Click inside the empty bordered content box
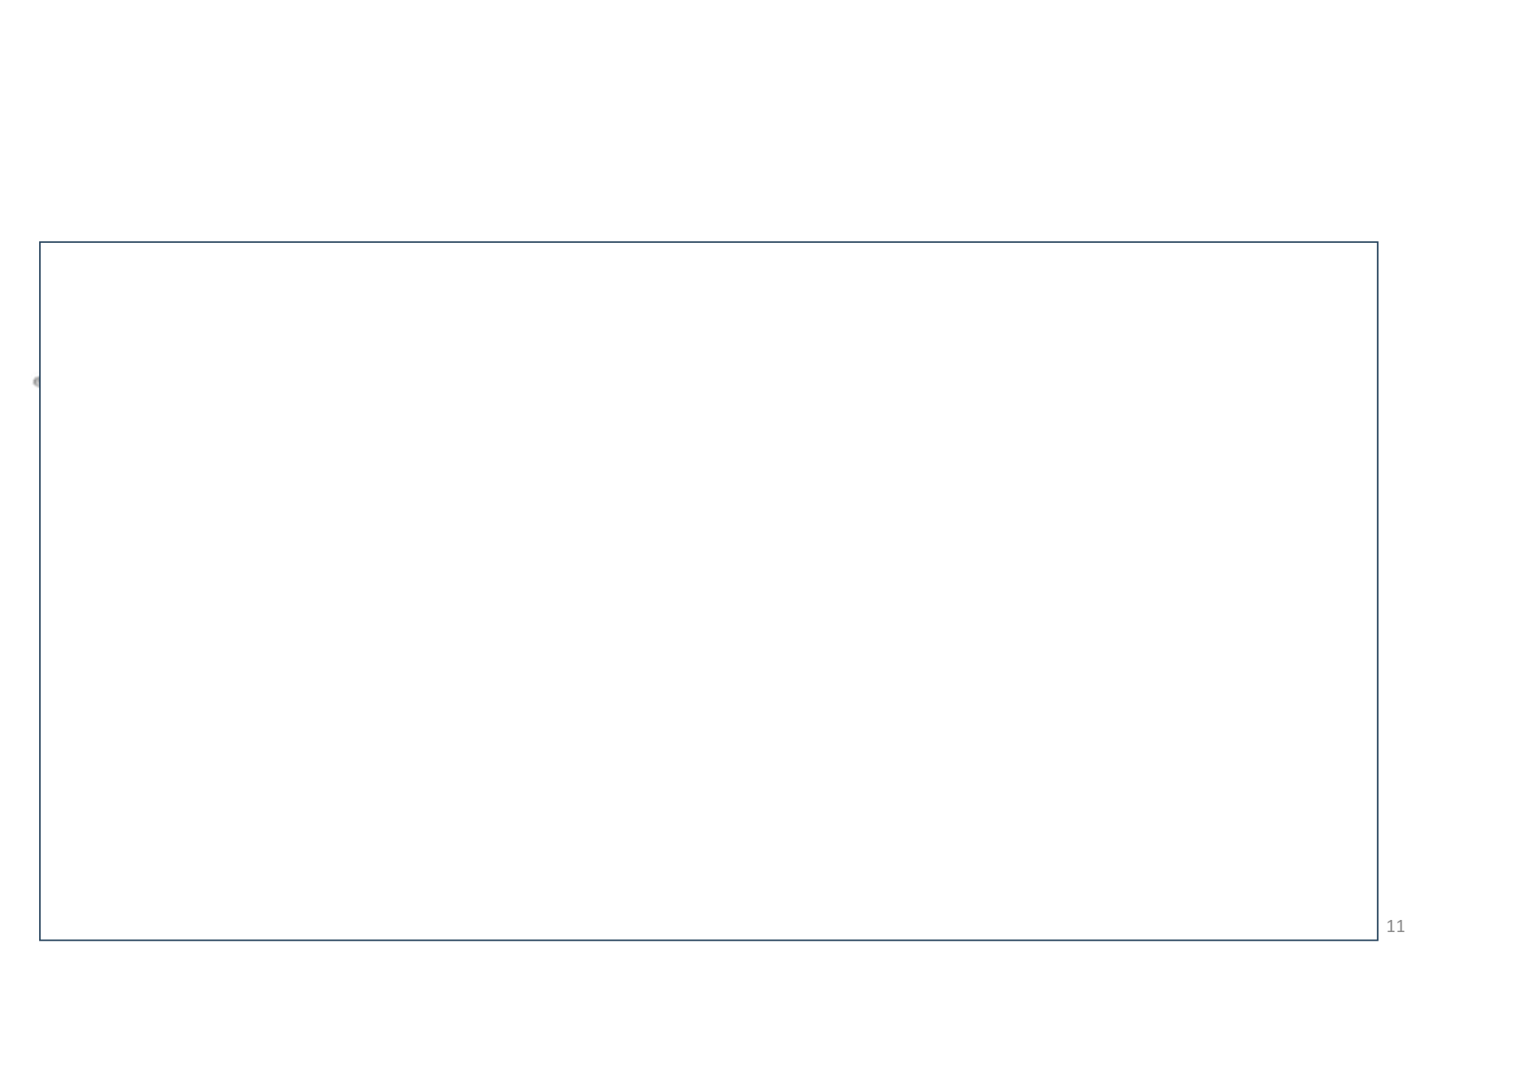Viewport: 1522px width, 1076px height. (x=708, y=590)
